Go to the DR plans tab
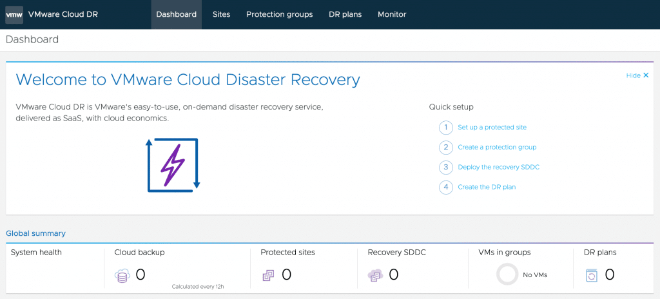 pos(345,14)
